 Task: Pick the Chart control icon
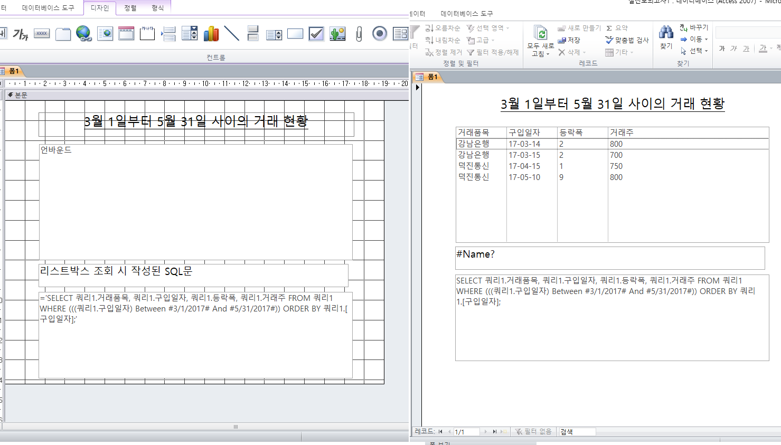(211, 34)
